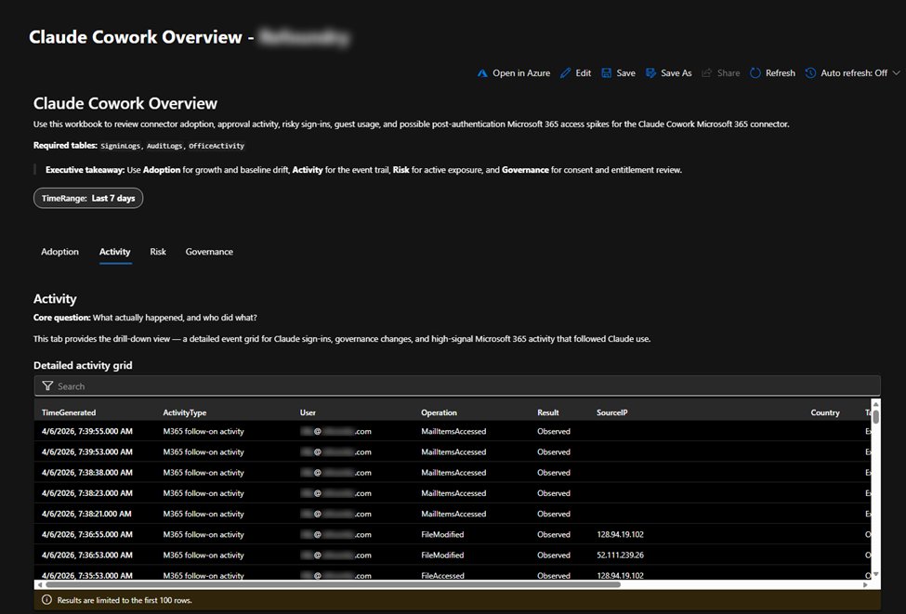Click source IP 128.94.19.102 in 7:36:55 row

[x=620, y=535]
